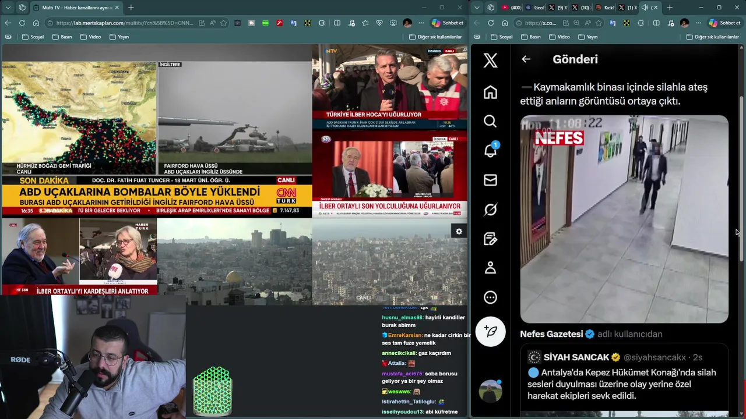The image size is (746, 419).
Task: Open the X profile person icon
Action: pyautogui.click(x=490, y=268)
